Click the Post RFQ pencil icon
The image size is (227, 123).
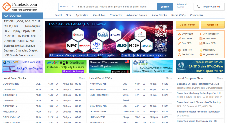pyautogui.click(x=179, y=43)
